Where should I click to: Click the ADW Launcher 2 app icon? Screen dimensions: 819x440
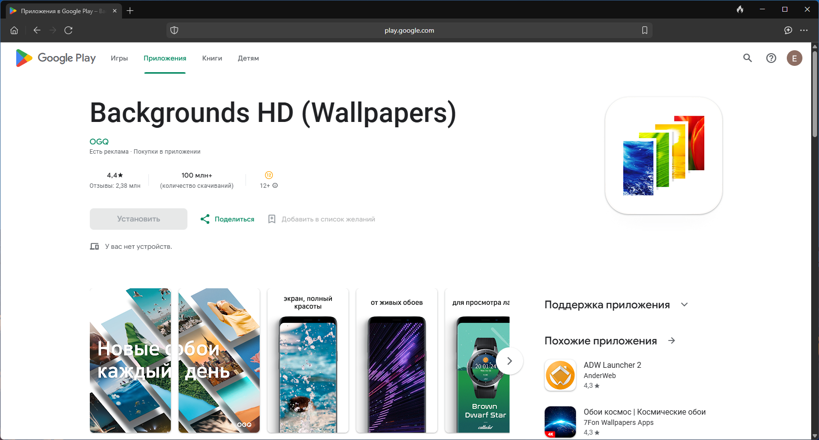click(x=560, y=375)
